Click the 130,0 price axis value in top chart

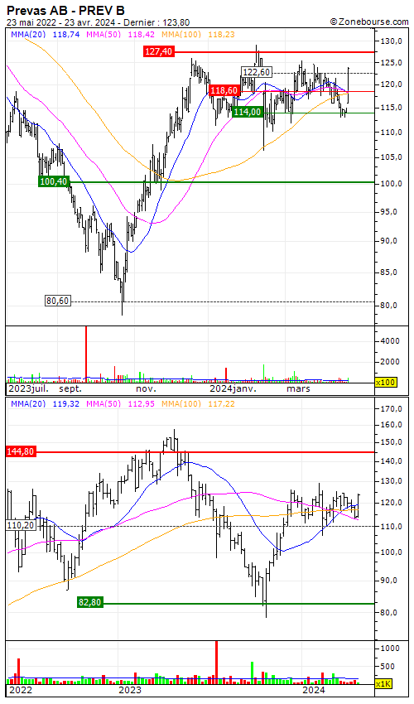(x=390, y=41)
